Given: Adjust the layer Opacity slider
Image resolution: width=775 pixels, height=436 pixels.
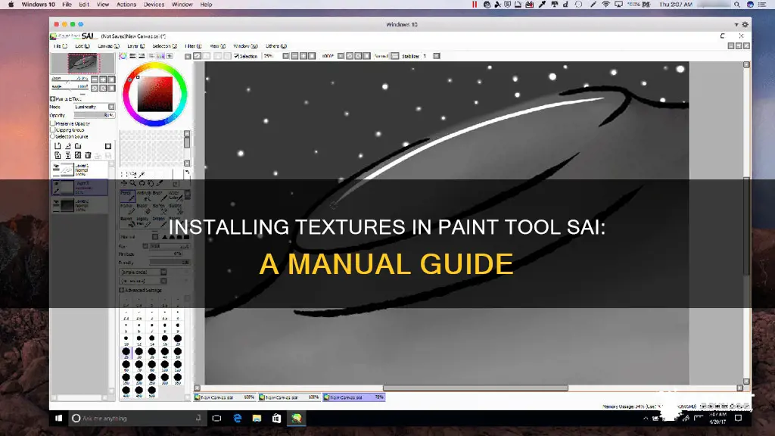Looking at the screenshot, I should [95, 115].
